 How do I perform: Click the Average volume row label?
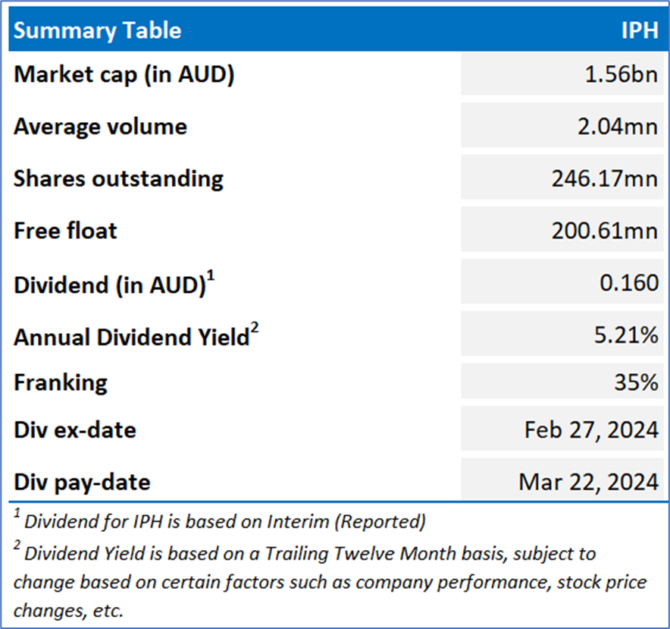click(100, 126)
